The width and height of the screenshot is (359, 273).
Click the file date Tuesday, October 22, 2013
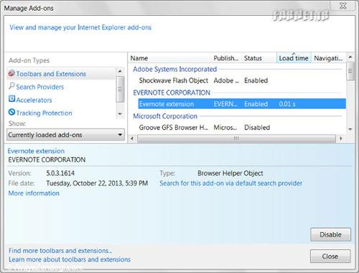point(97,183)
